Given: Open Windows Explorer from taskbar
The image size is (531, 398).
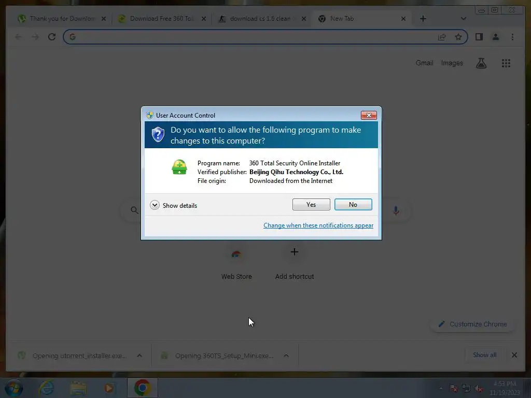Looking at the screenshot, I should (78, 388).
